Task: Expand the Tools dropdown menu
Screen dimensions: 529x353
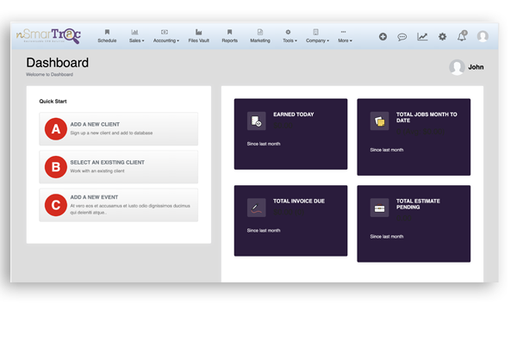Action: (x=289, y=36)
